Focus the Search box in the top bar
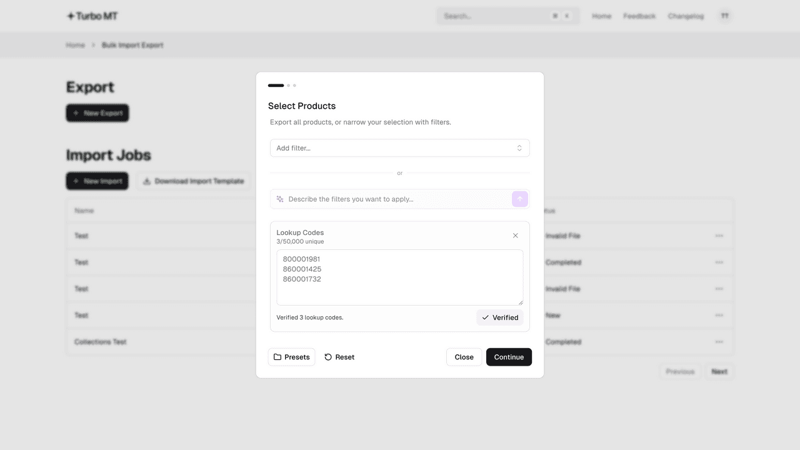Image resolution: width=800 pixels, height=450 pixels. [x=507, y=16]
